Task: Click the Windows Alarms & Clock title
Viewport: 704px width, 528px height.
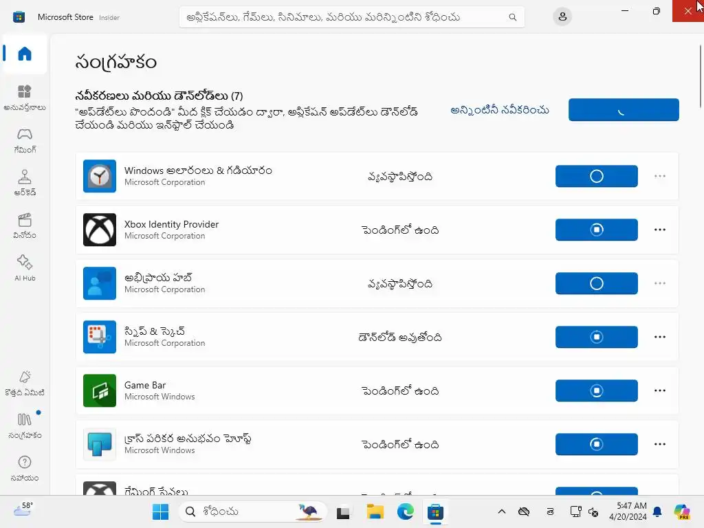Action: click(x=198, y=170)
